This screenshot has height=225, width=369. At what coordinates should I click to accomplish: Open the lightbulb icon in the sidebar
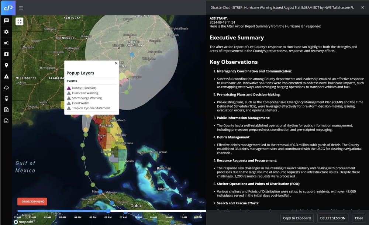point(6,98)
